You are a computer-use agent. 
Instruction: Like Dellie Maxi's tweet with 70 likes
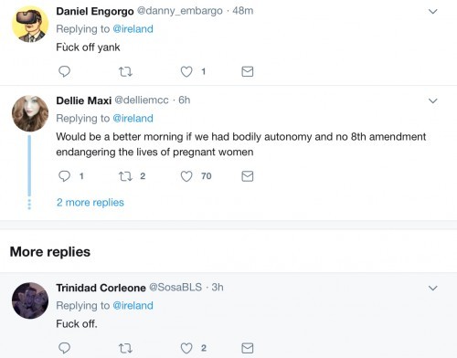coord(186,176)
